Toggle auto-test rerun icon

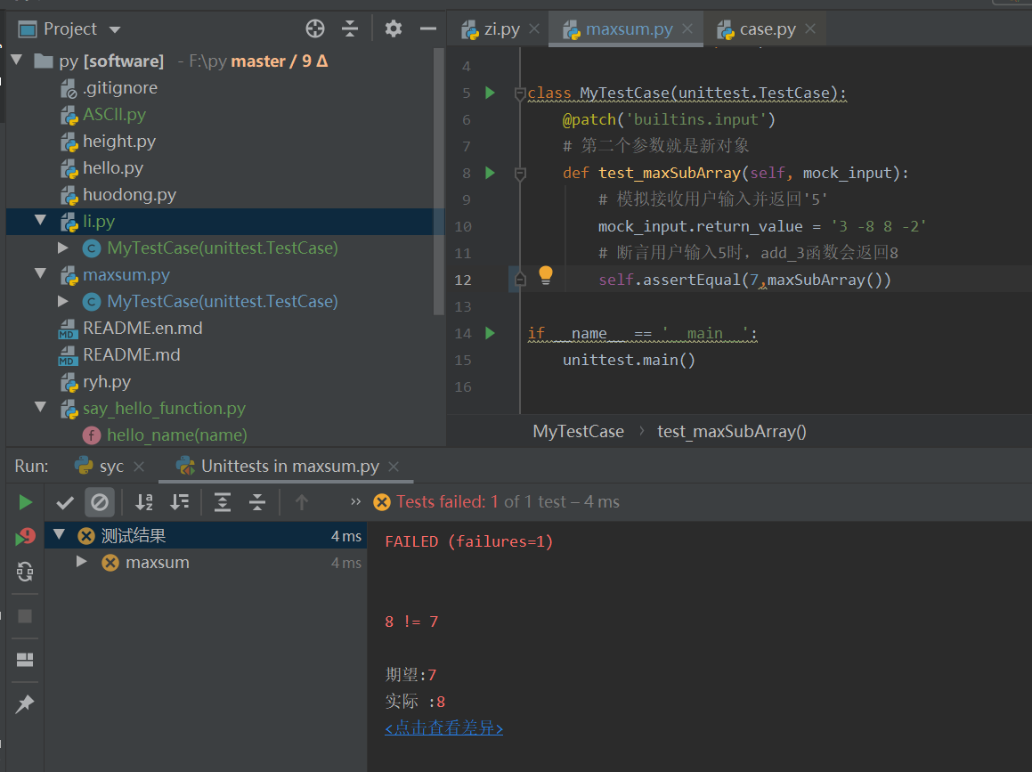(25, 572)
